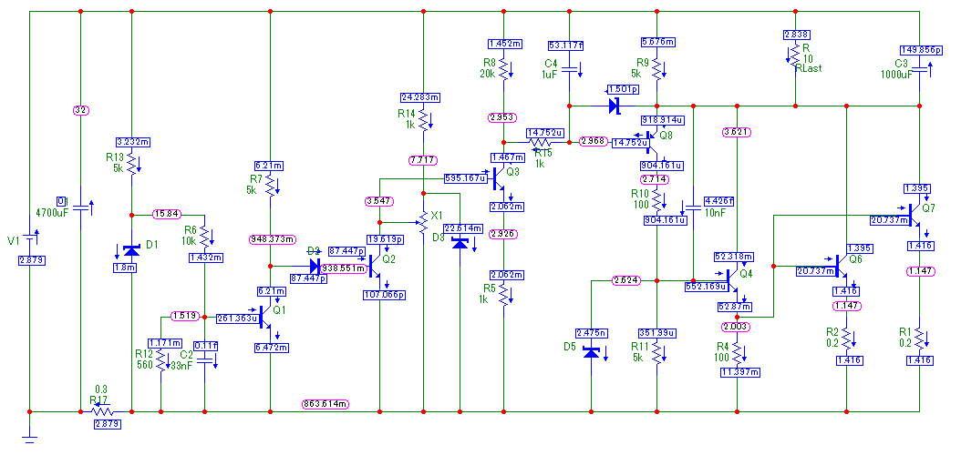
Task: Click the 2.475n current label
Action: (x=591, y=333)
